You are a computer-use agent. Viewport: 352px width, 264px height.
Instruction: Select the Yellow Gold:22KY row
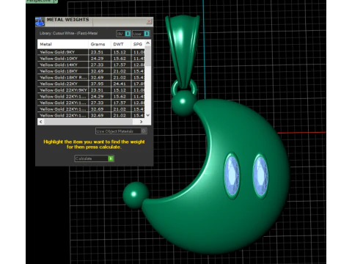coord(92,84)
